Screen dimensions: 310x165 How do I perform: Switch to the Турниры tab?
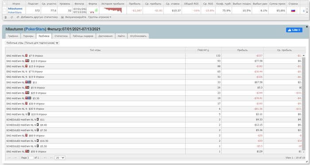coord(28,36)
